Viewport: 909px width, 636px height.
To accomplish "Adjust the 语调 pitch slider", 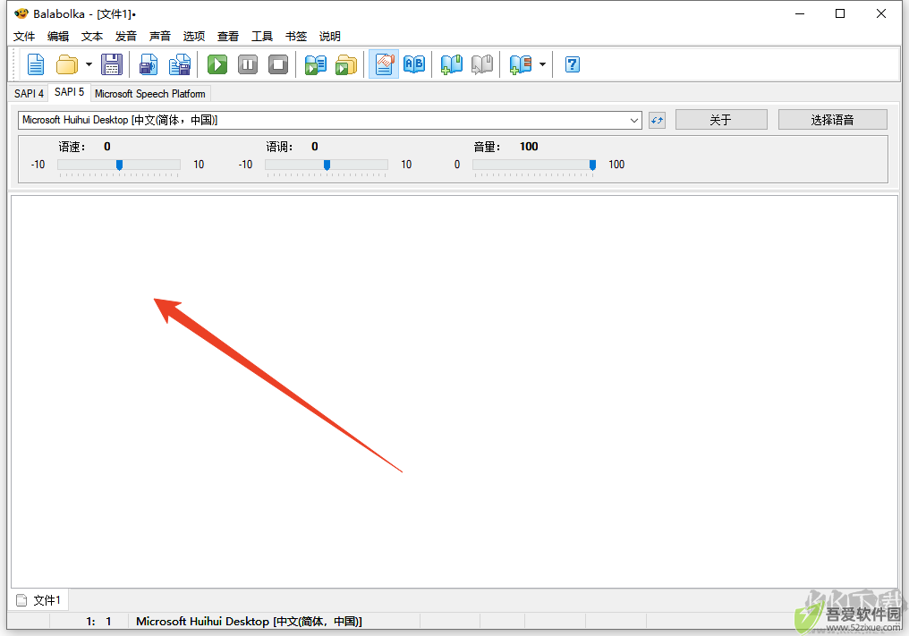I will click(327, 165).
